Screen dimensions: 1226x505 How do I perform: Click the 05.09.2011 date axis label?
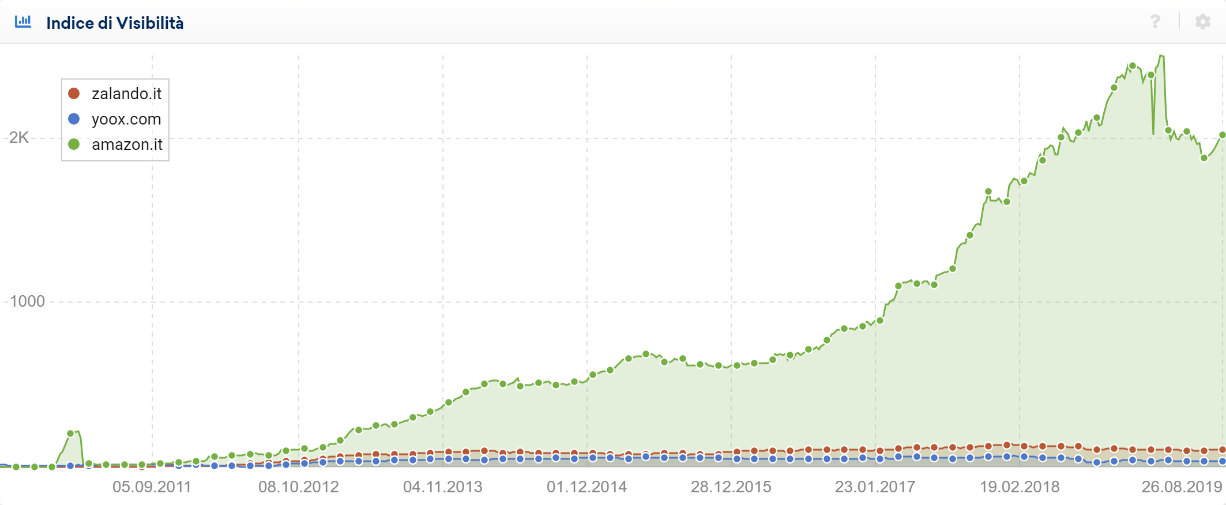click(152, 487)
